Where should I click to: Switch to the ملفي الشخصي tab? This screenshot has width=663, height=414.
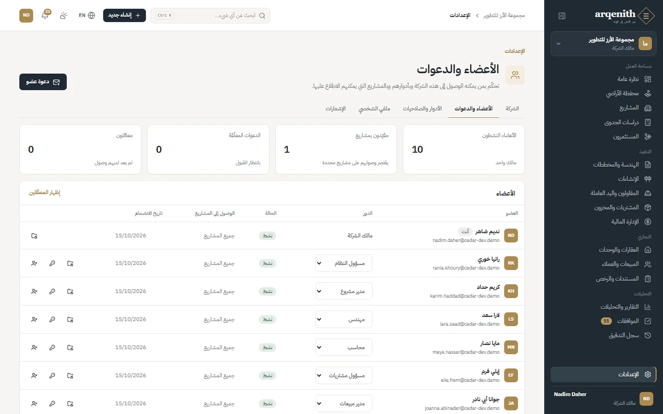tap(374, 109)
